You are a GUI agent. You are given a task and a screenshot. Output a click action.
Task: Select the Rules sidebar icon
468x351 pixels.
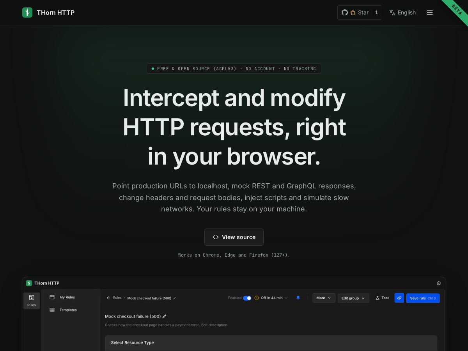point(32,301)
